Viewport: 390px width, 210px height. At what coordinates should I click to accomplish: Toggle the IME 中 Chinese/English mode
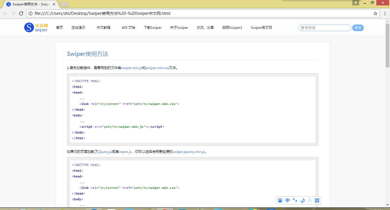tap(288, 200)
